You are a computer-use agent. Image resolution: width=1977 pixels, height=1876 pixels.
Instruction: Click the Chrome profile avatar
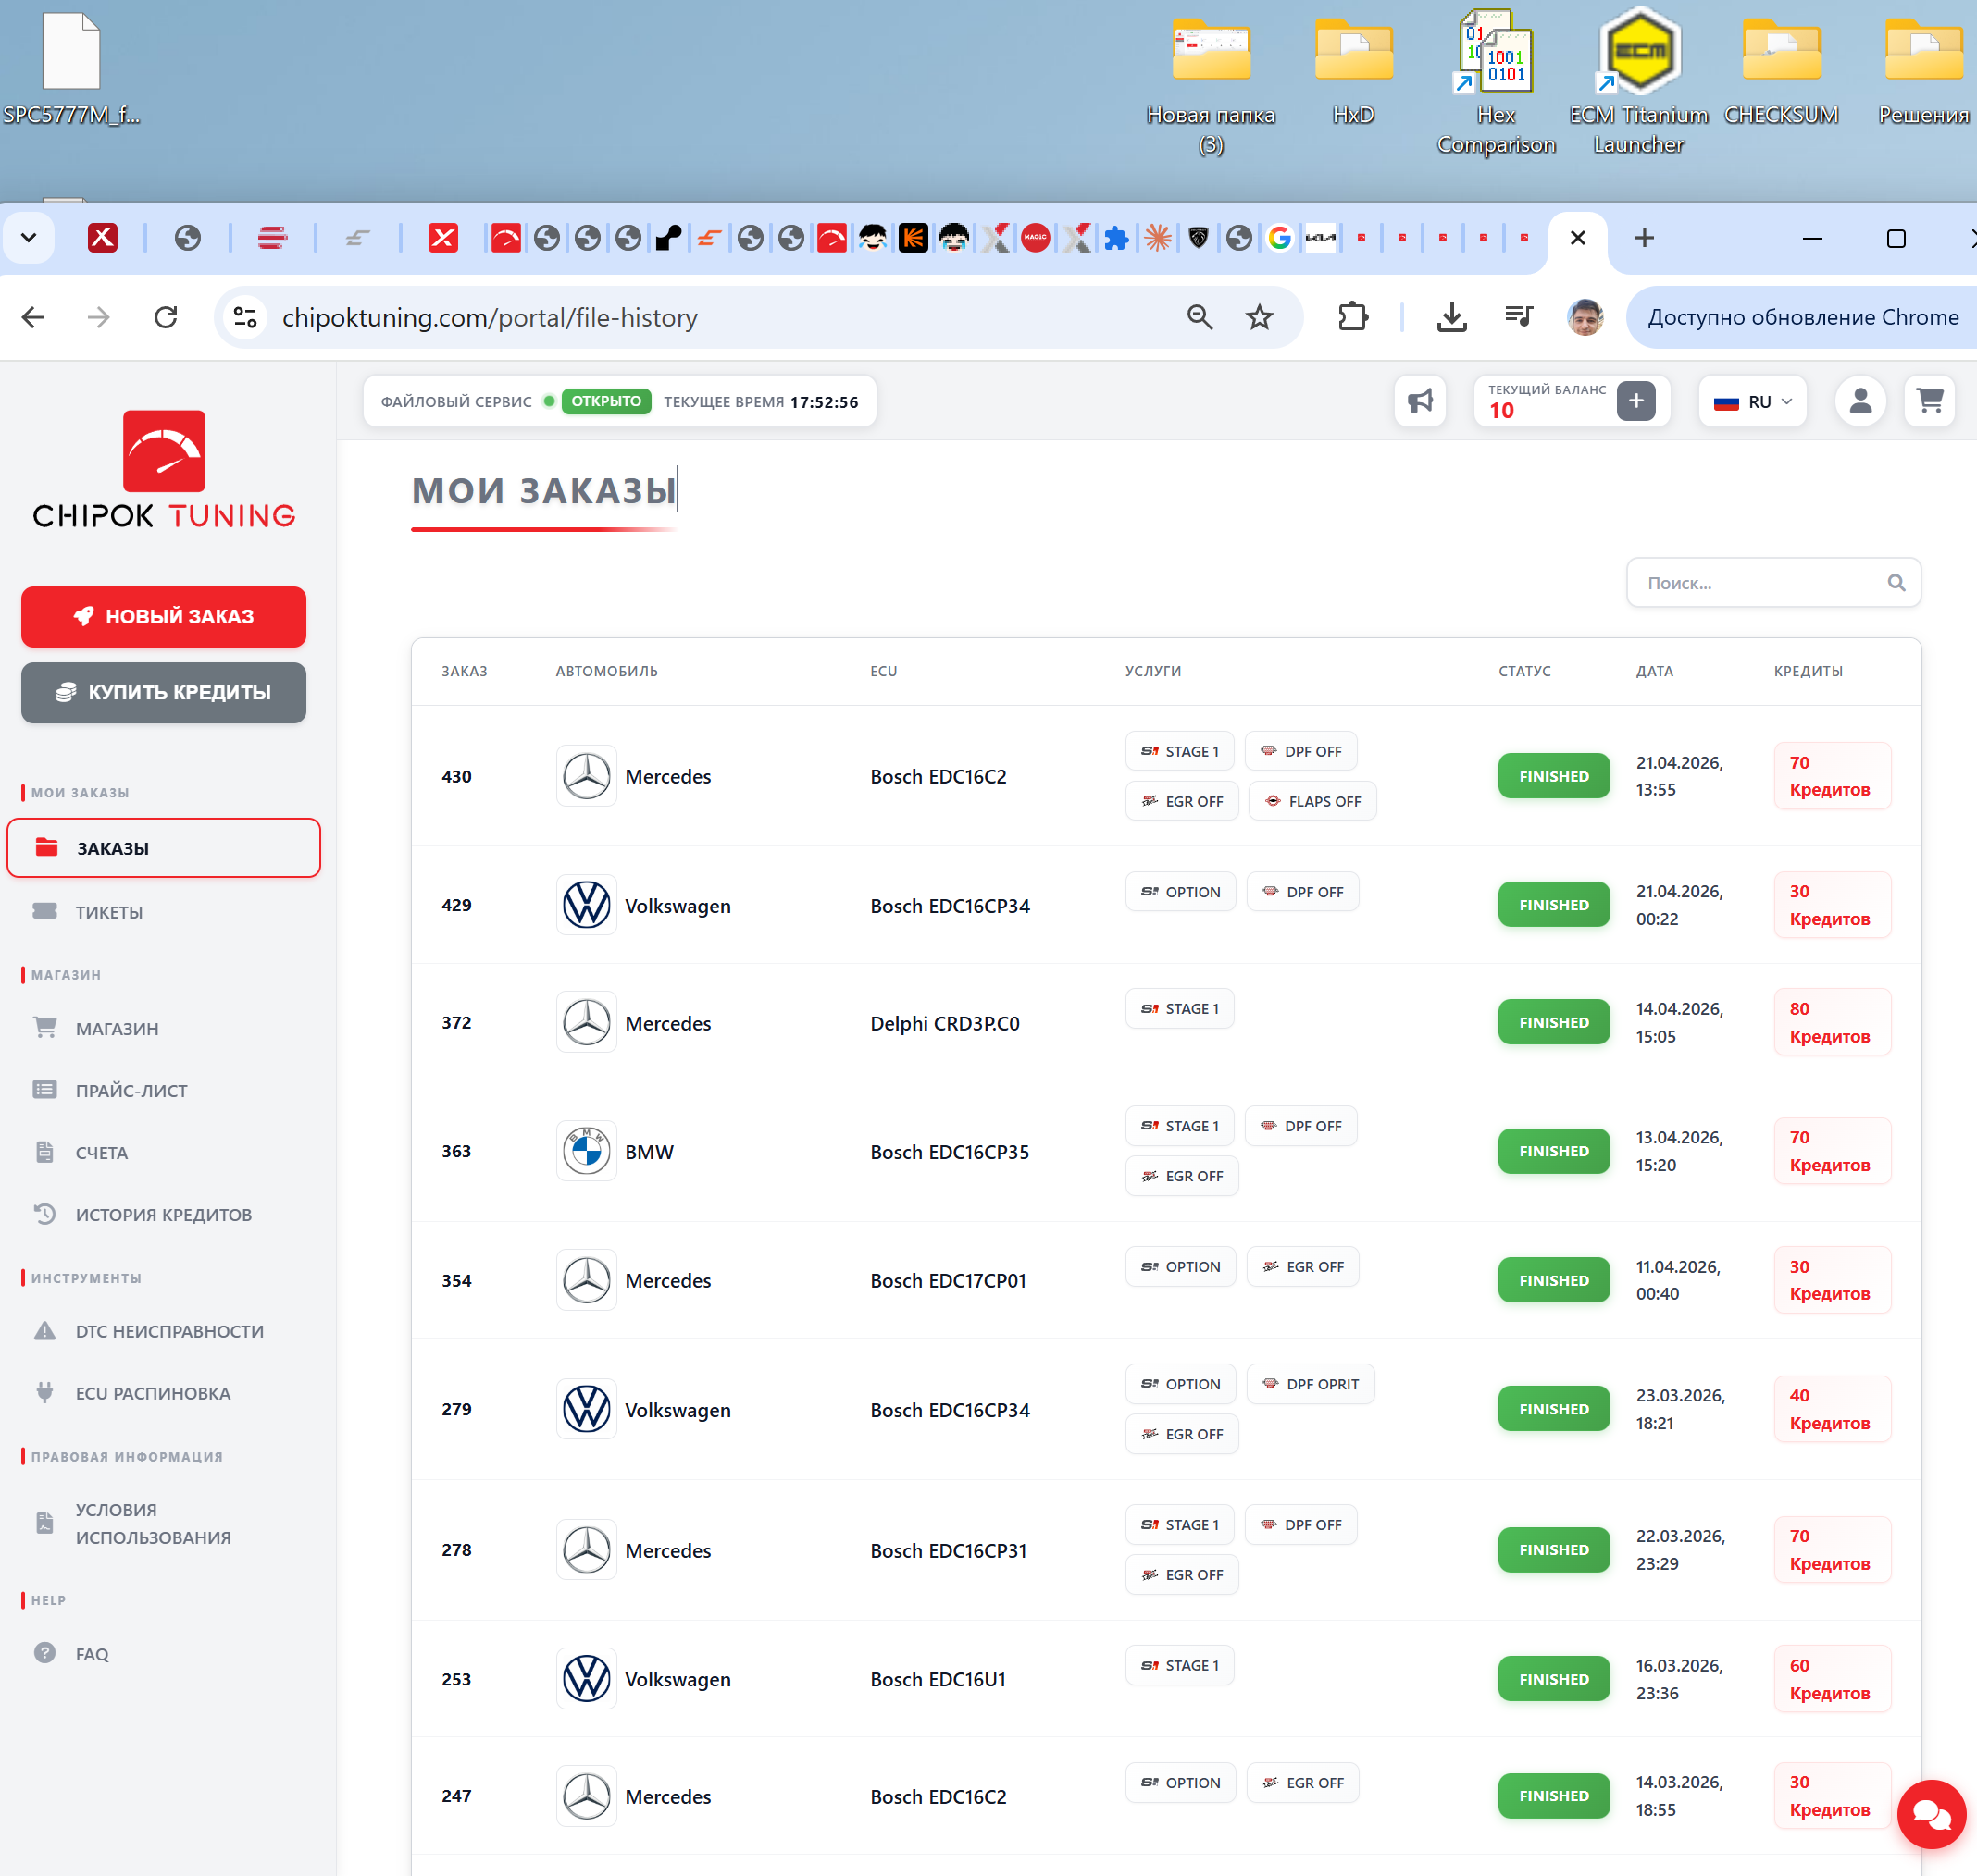[1585, 318]
